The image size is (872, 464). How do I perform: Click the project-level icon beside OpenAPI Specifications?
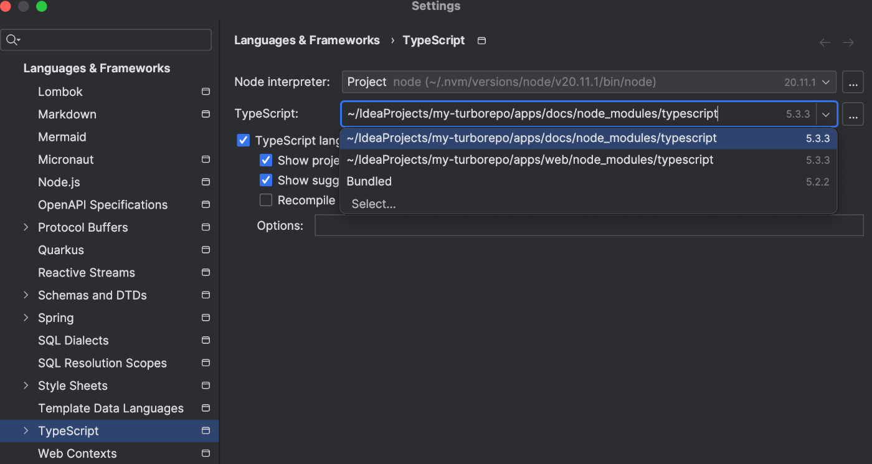206,204
